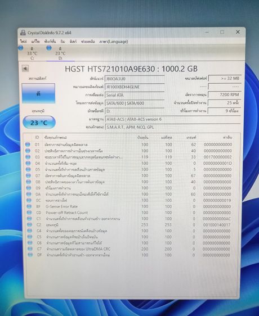Close the CrystalDiskInfo window

coord(238,32)
